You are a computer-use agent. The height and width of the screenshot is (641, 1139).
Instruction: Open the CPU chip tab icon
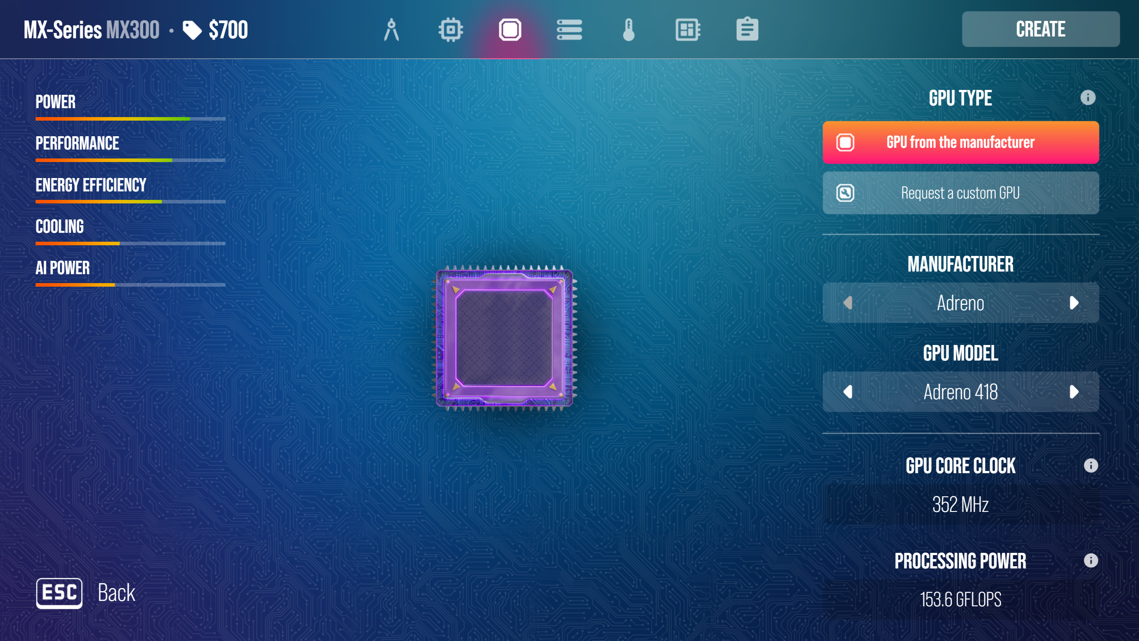pos(451,30)
